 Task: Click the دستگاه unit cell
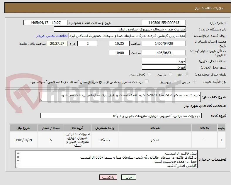coord(105,140)
